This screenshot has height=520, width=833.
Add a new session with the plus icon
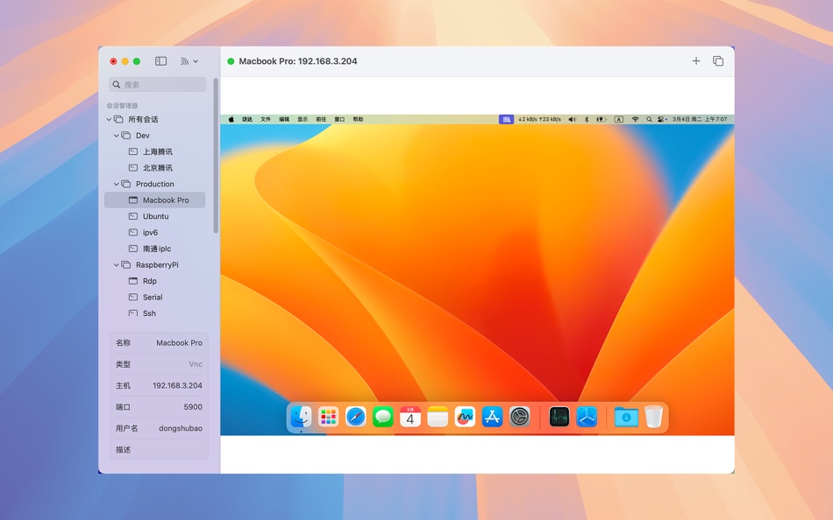(x=696, y=61)
